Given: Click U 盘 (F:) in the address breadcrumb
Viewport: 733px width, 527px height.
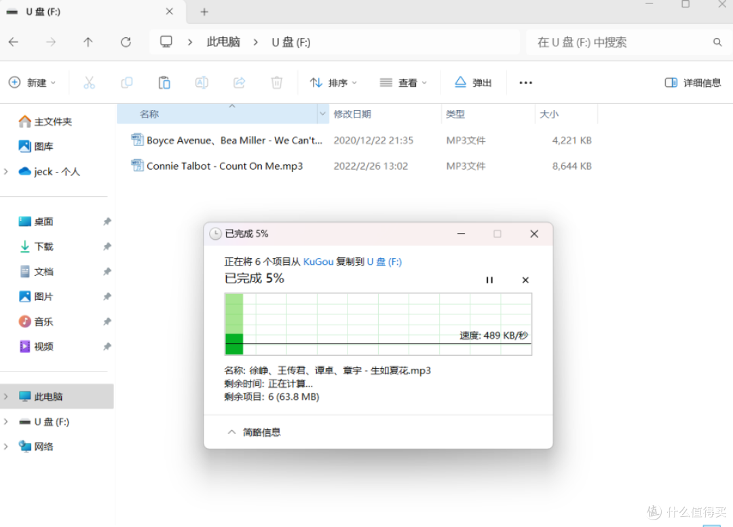Looking at the screenshot, I should coord(291,42).
